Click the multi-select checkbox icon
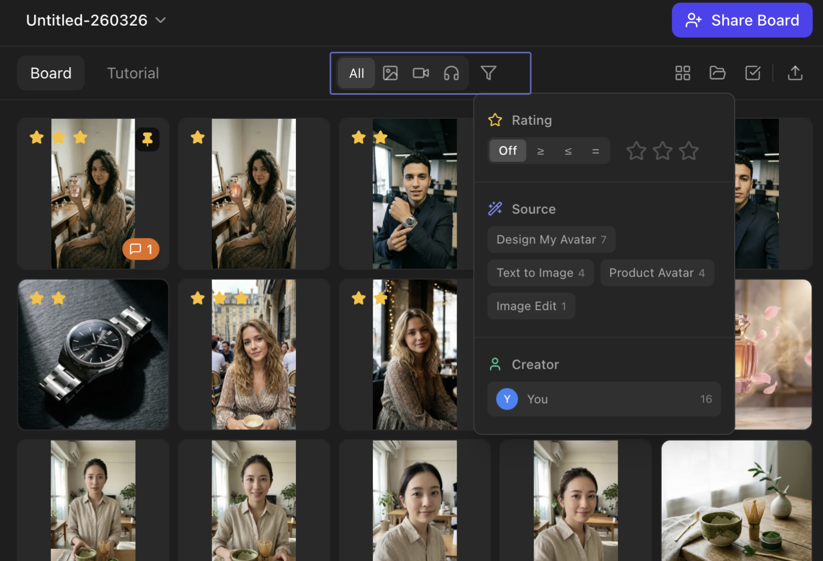 (753, 73)
